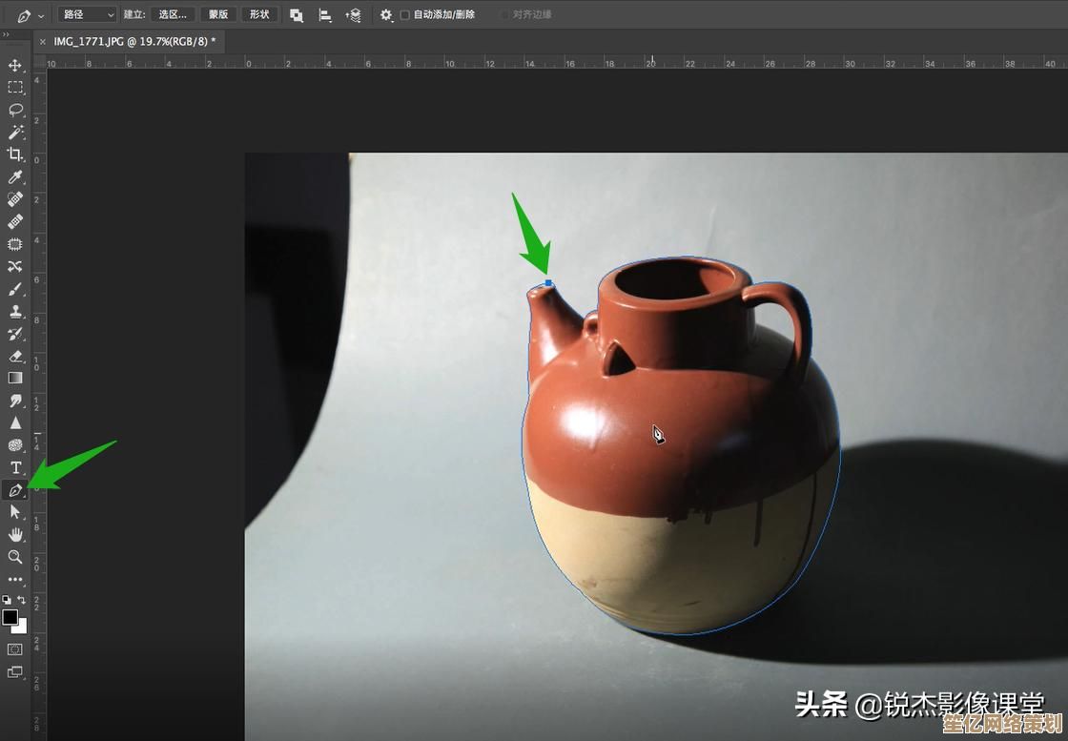The image size is (1068, 741).
Task: Select the Crop tool
Action: pyautogui.click(x=14, y=154)
